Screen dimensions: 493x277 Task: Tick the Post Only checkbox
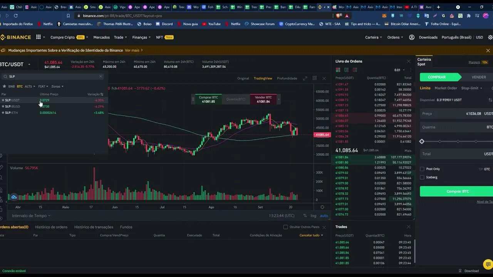[x=422, y=169]
